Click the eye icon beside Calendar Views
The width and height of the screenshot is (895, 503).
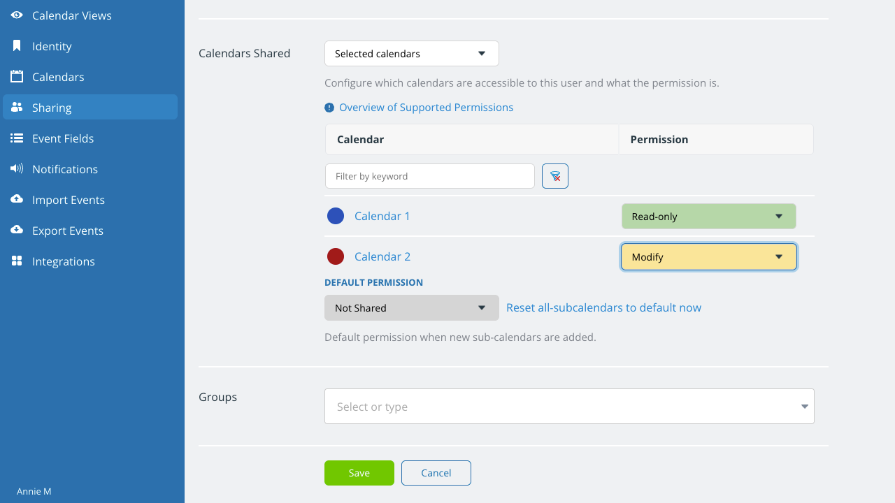tap(17, 15)
